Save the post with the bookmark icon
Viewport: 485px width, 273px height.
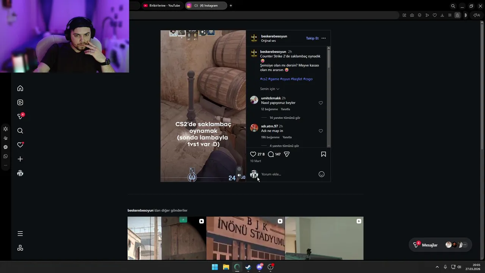(324, 154)
